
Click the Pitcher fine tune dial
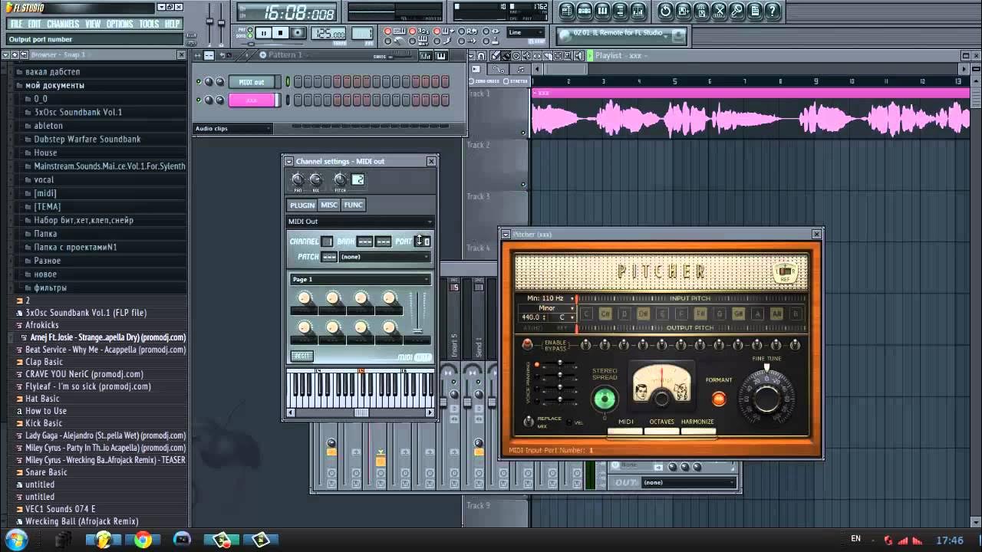pyautogui.click(x=766, y=399)
